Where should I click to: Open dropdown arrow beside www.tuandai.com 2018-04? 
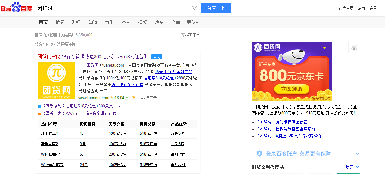click(127, 98)
